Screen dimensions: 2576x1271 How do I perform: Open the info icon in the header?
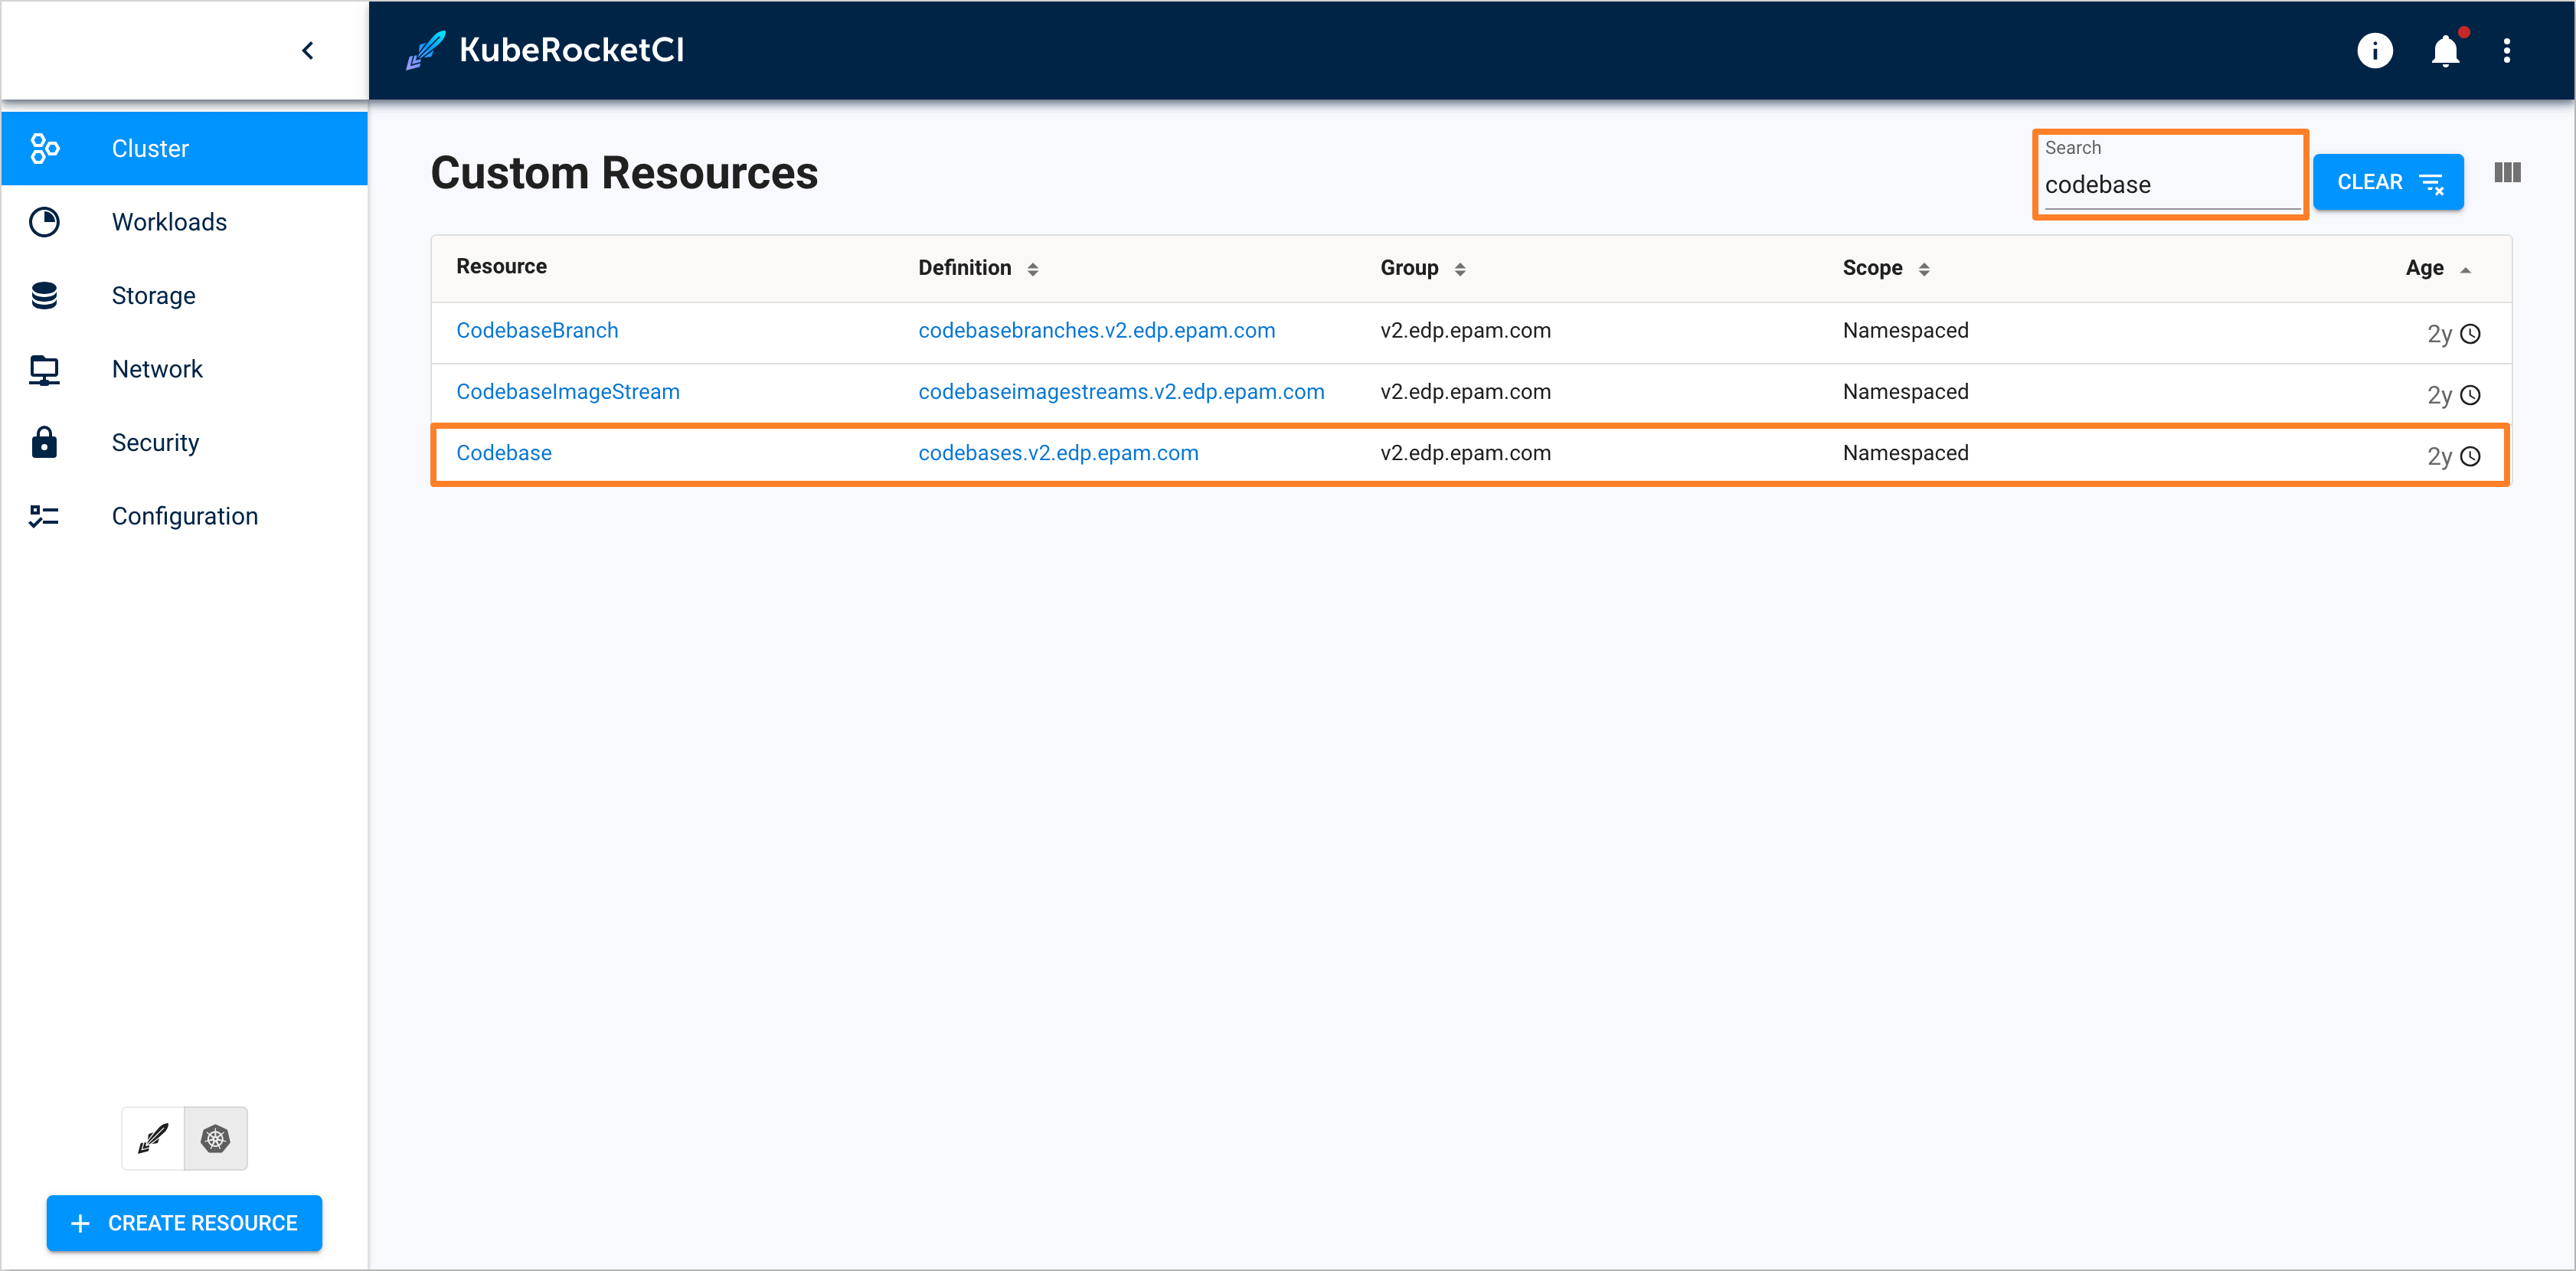2374,50
